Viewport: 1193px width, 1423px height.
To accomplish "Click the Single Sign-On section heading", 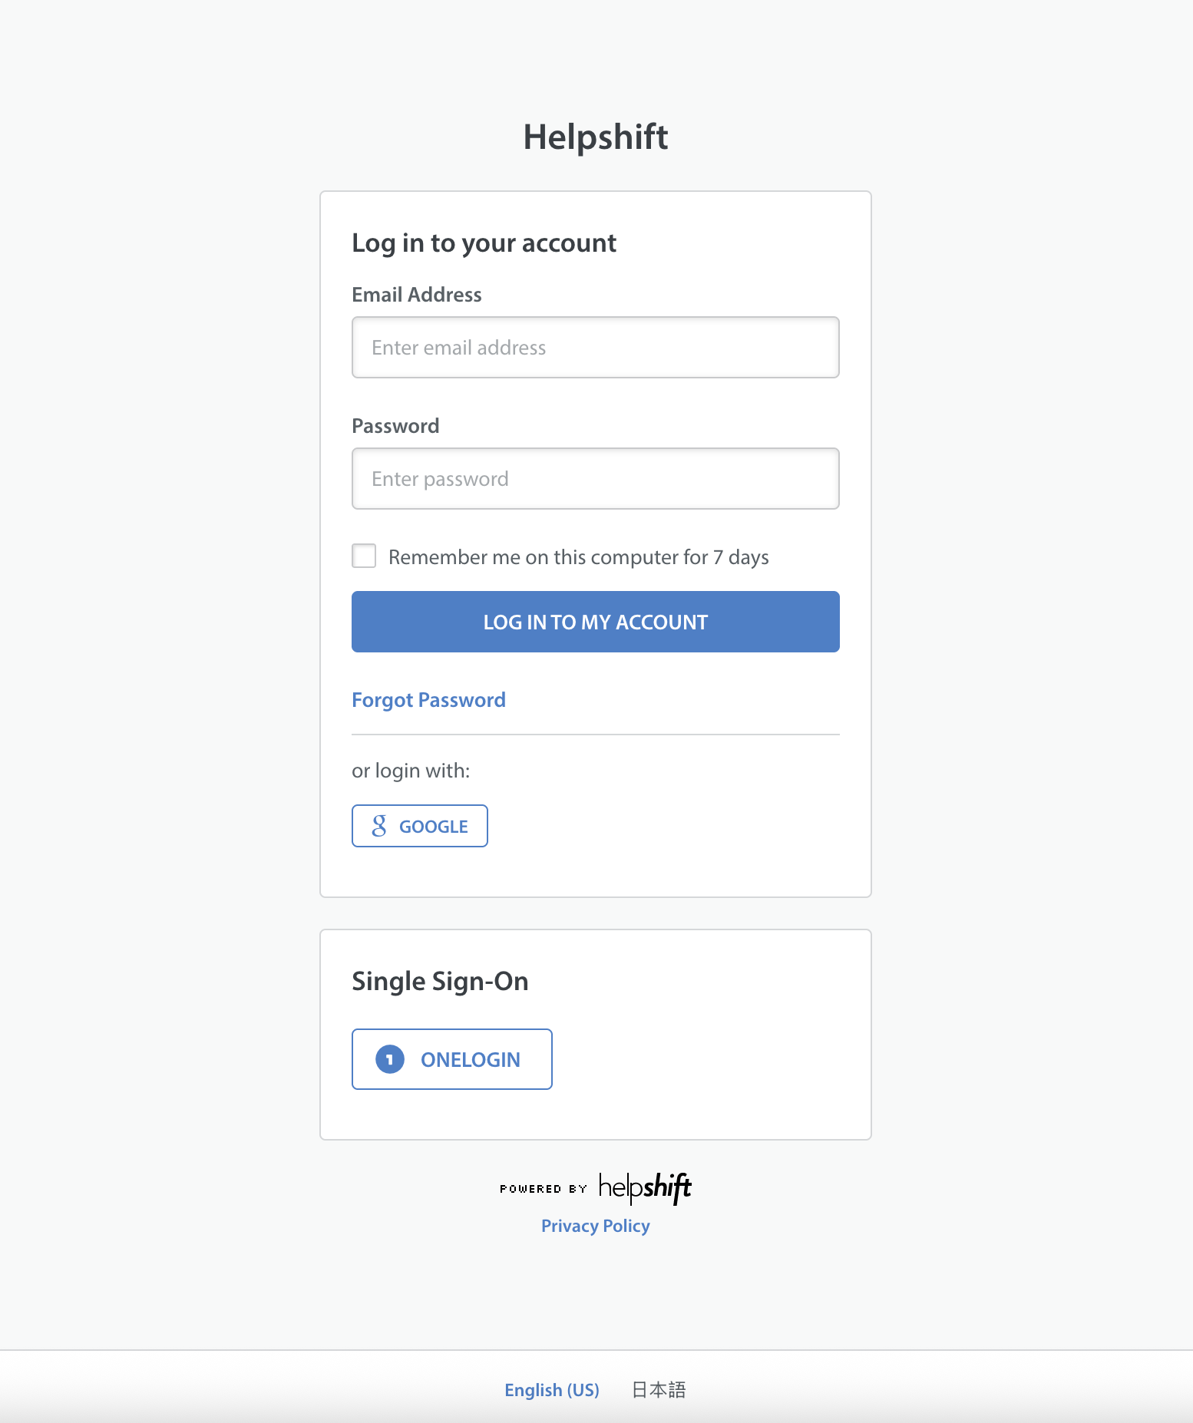I will (x=440, y=982).
